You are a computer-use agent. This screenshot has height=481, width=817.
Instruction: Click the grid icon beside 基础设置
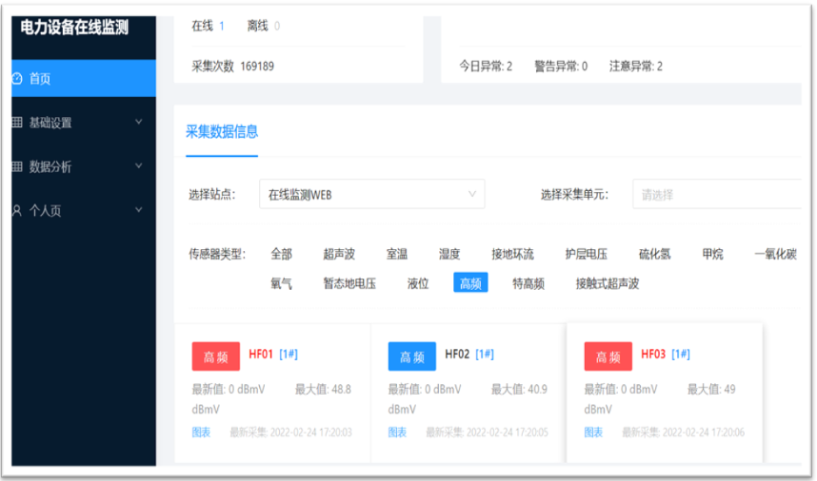coord(16,123)
